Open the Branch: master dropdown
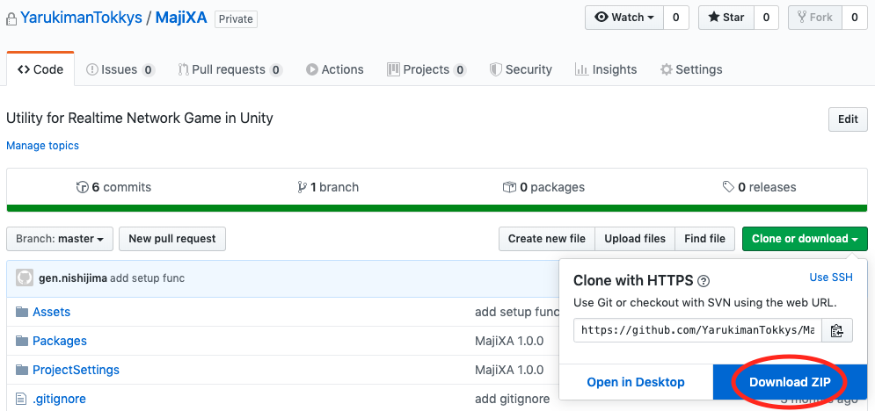The height and width of the screenshot is (411, 875). 60,239
